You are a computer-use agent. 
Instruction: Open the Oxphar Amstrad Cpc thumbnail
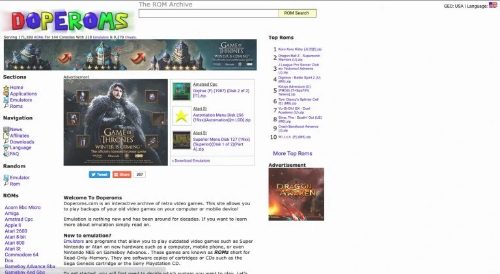coord(182,92)
